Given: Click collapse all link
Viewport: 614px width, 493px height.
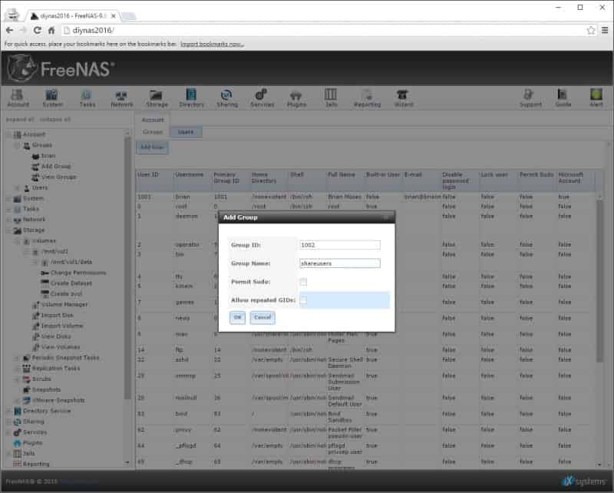Looking at the screenshot, I should 54,119.
